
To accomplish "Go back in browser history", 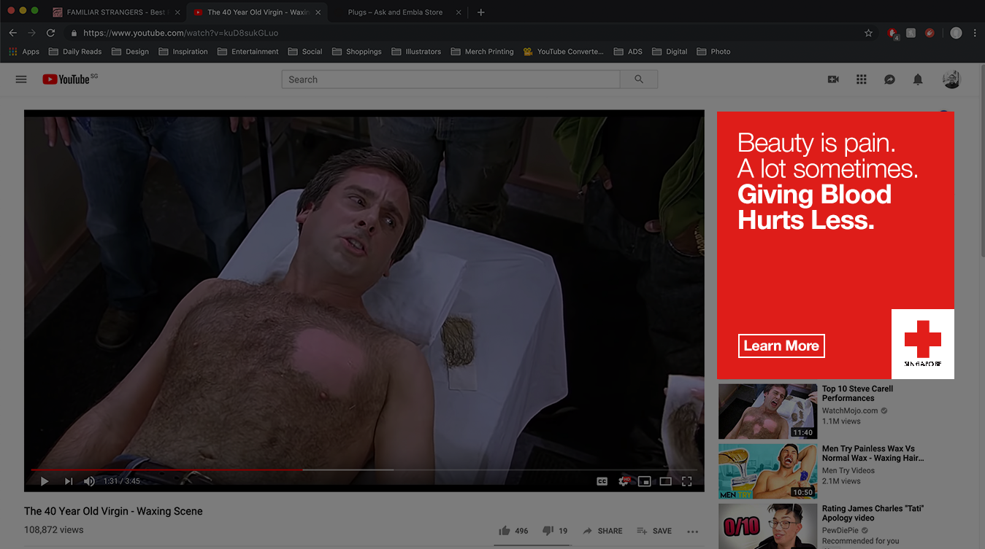I will [12, 33].
